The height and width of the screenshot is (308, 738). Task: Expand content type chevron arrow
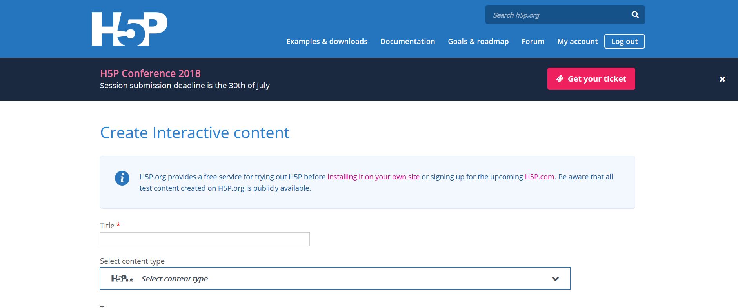pos(555,279)
